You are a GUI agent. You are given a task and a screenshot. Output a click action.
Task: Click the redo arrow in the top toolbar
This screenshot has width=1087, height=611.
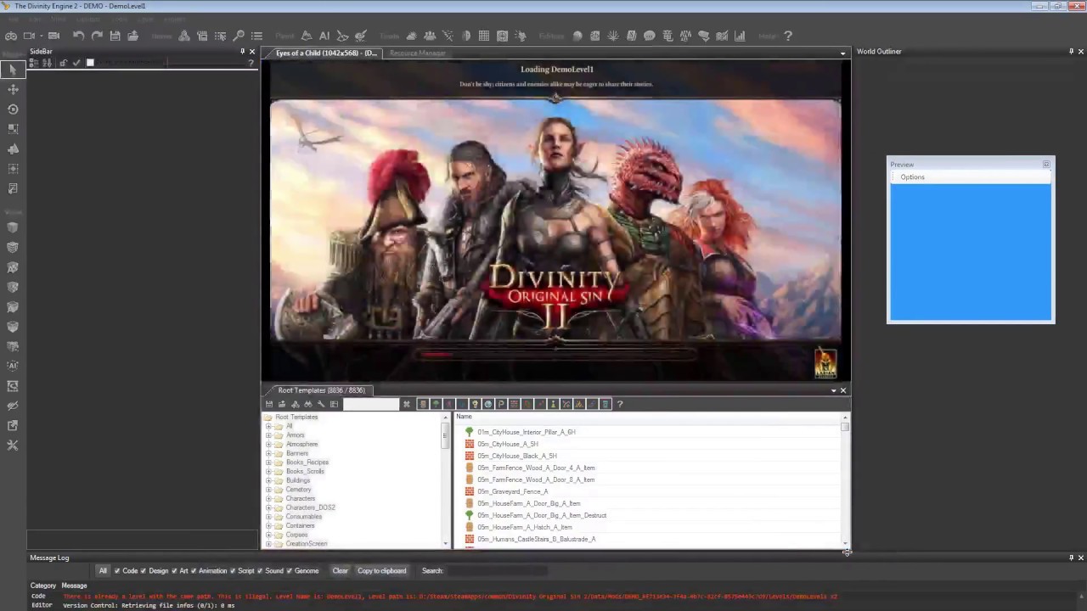(x=97, y=36)
